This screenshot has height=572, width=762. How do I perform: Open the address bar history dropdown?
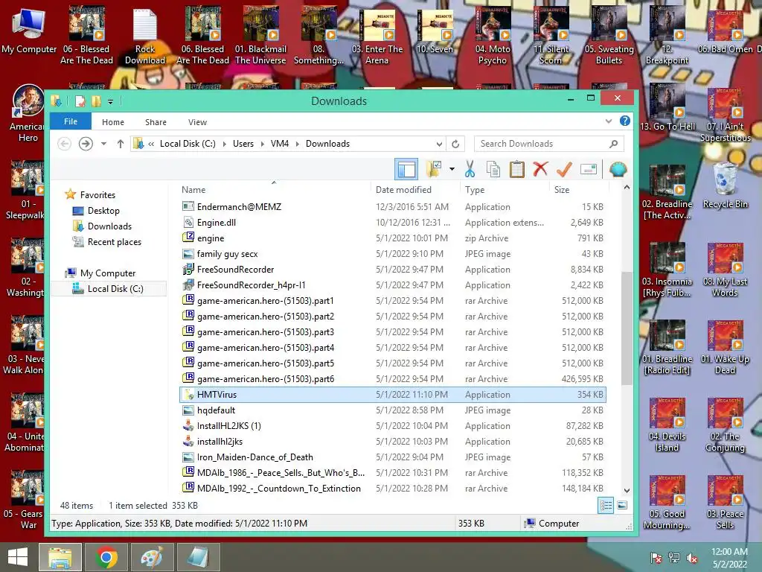click(x=439, y=144)
